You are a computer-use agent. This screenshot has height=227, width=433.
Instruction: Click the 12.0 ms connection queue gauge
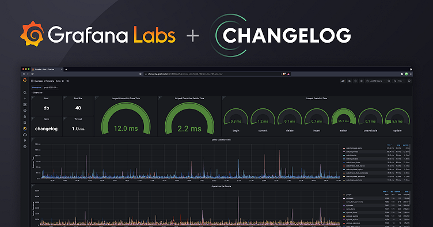(x=126, y=119)
